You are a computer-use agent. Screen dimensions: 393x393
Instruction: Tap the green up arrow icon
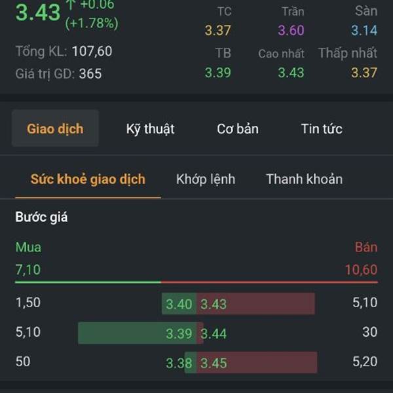[71, 5]
